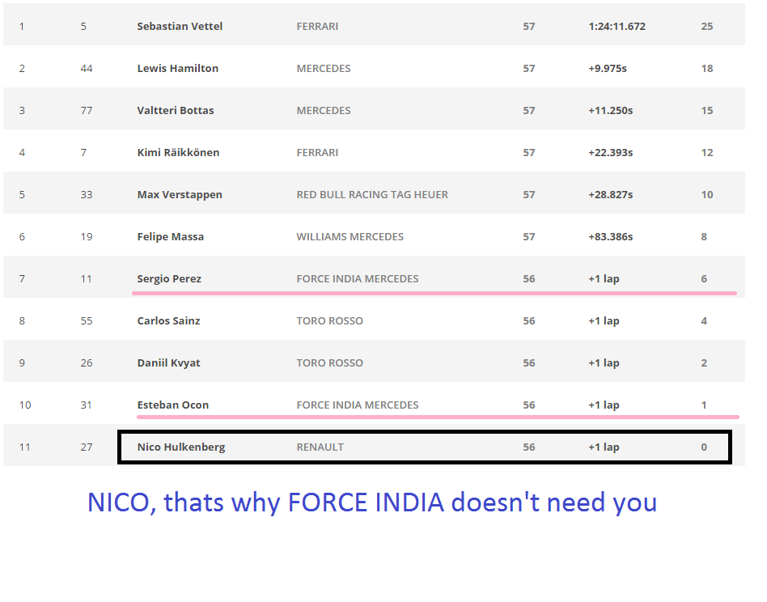The height and width of the screenshot is (602, 767).
Task: Click 10 points for Verstappen
Action: pos(707,195)
